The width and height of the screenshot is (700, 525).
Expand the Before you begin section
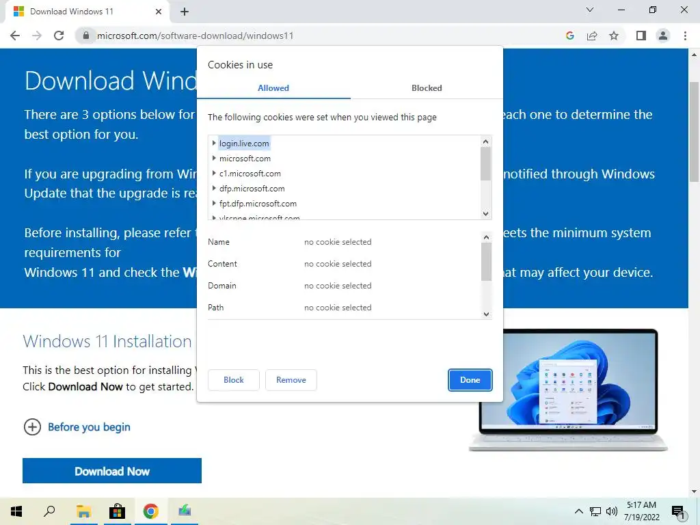(89, 427)
